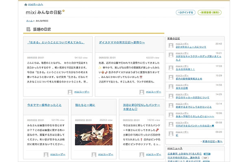Screen dimensions: 248x162
Task: Click the mixi みんなの日記 page title
Action: [44, 12]
